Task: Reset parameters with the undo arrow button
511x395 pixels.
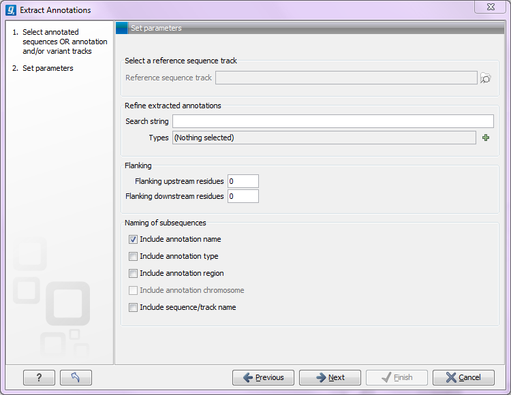Action: (76, 377)
